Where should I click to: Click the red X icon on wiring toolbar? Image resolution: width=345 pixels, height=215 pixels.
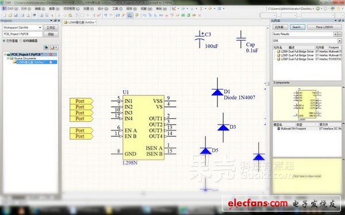200,16
